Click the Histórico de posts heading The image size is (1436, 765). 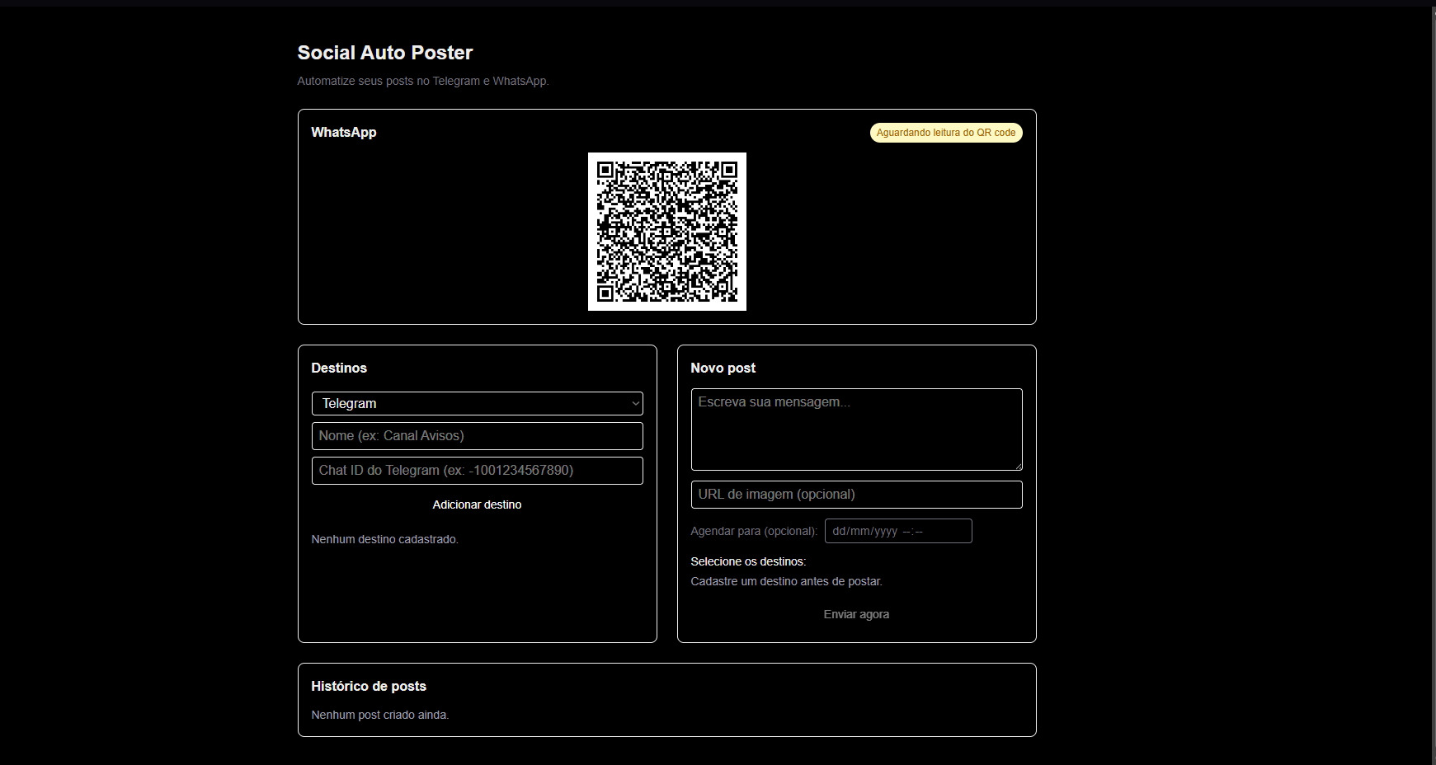[x=369, y=686]
